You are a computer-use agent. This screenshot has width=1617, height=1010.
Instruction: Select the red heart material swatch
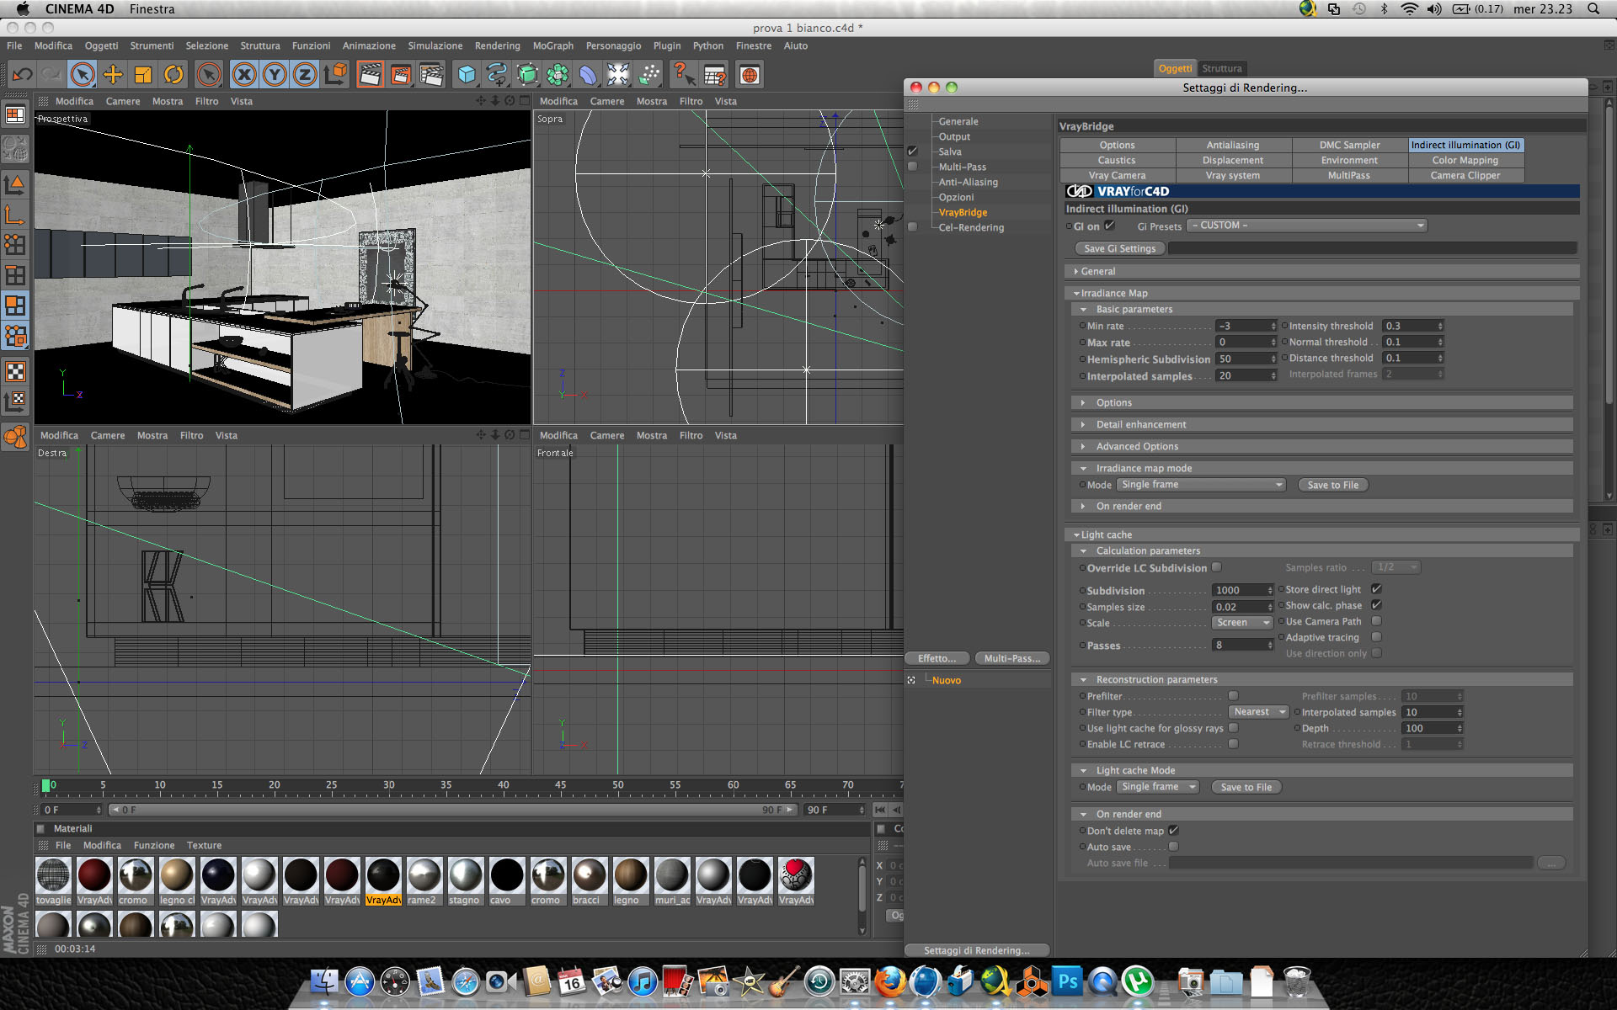coord(795,875)
